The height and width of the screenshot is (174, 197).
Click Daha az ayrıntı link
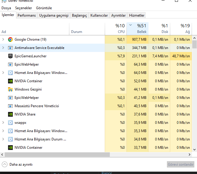(x=21, y=164)
